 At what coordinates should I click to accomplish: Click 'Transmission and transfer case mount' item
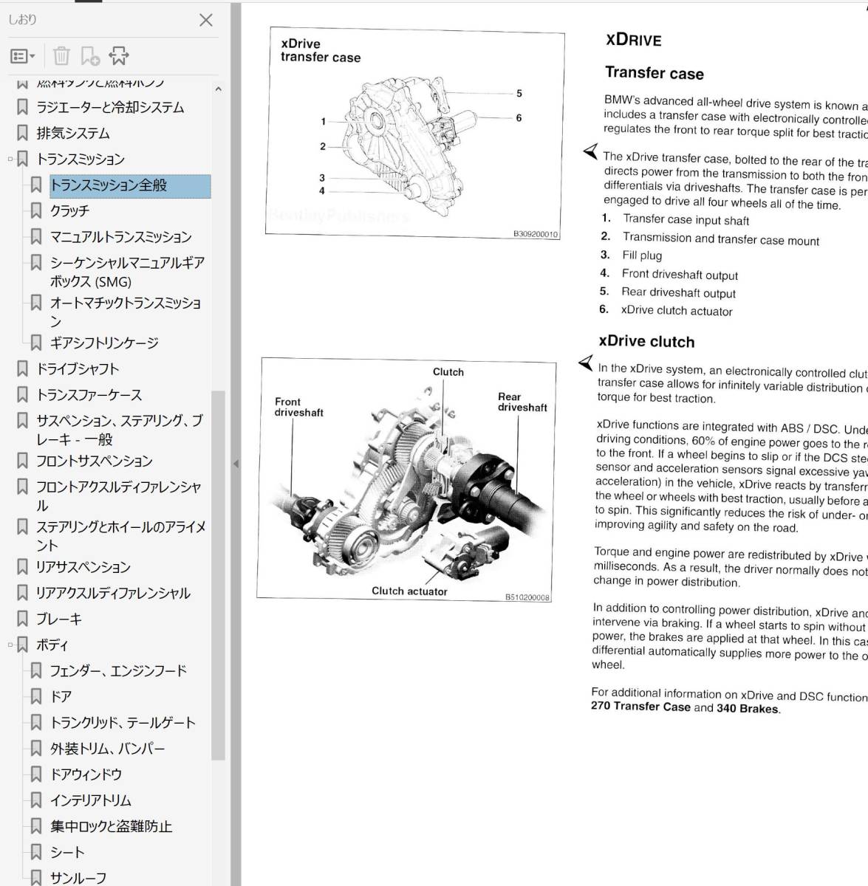721,239
